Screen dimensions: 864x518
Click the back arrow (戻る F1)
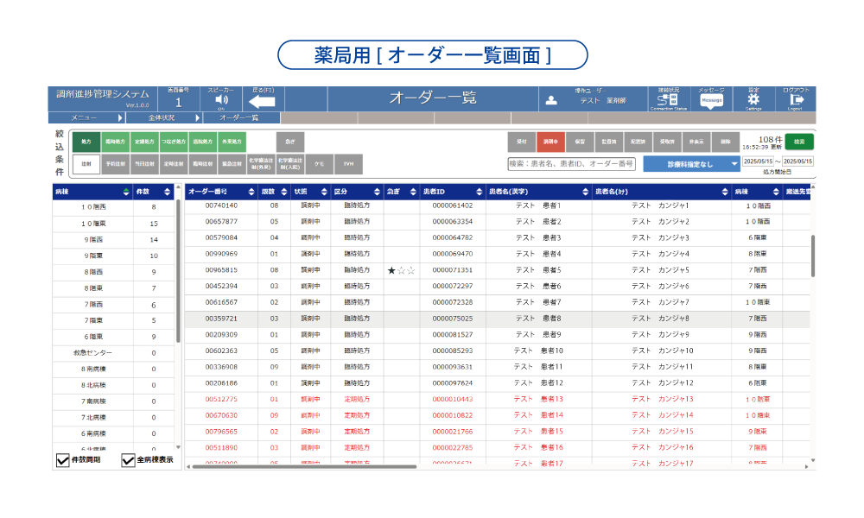[263, 101]
